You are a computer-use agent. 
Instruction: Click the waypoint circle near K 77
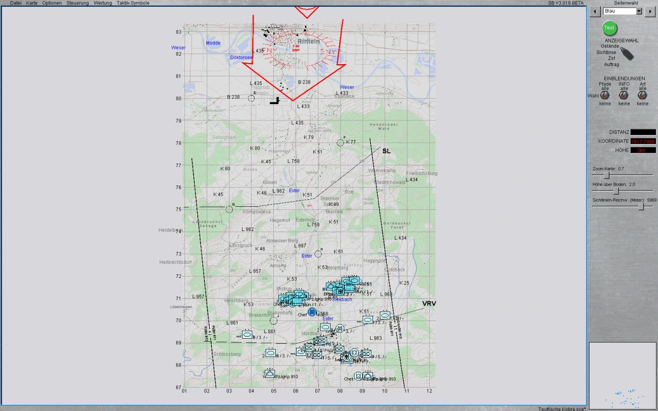(x=340, y=143)
